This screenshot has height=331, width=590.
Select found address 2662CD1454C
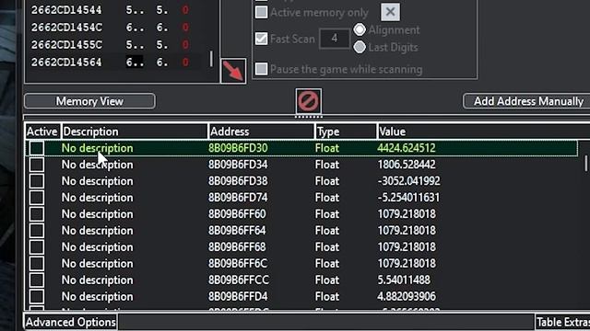(66, 28)
